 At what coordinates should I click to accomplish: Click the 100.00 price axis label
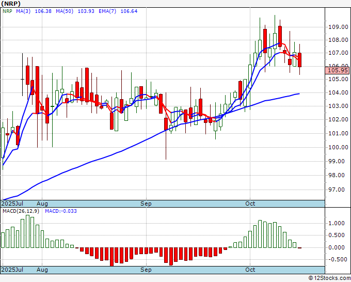click(338, 147)
